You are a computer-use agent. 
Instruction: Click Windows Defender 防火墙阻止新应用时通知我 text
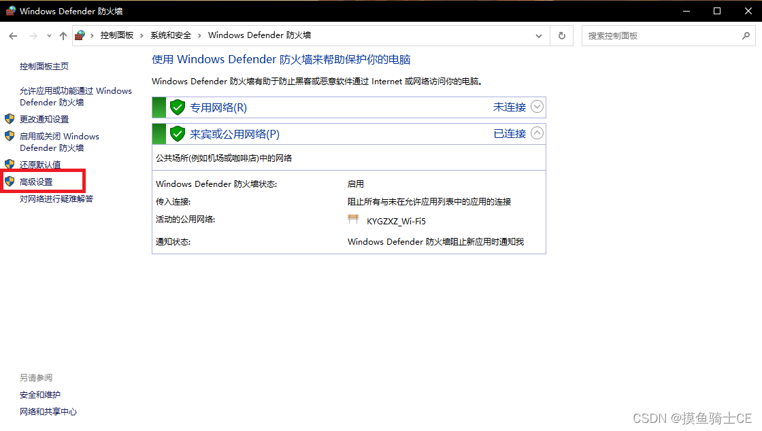tap(435, 242)
